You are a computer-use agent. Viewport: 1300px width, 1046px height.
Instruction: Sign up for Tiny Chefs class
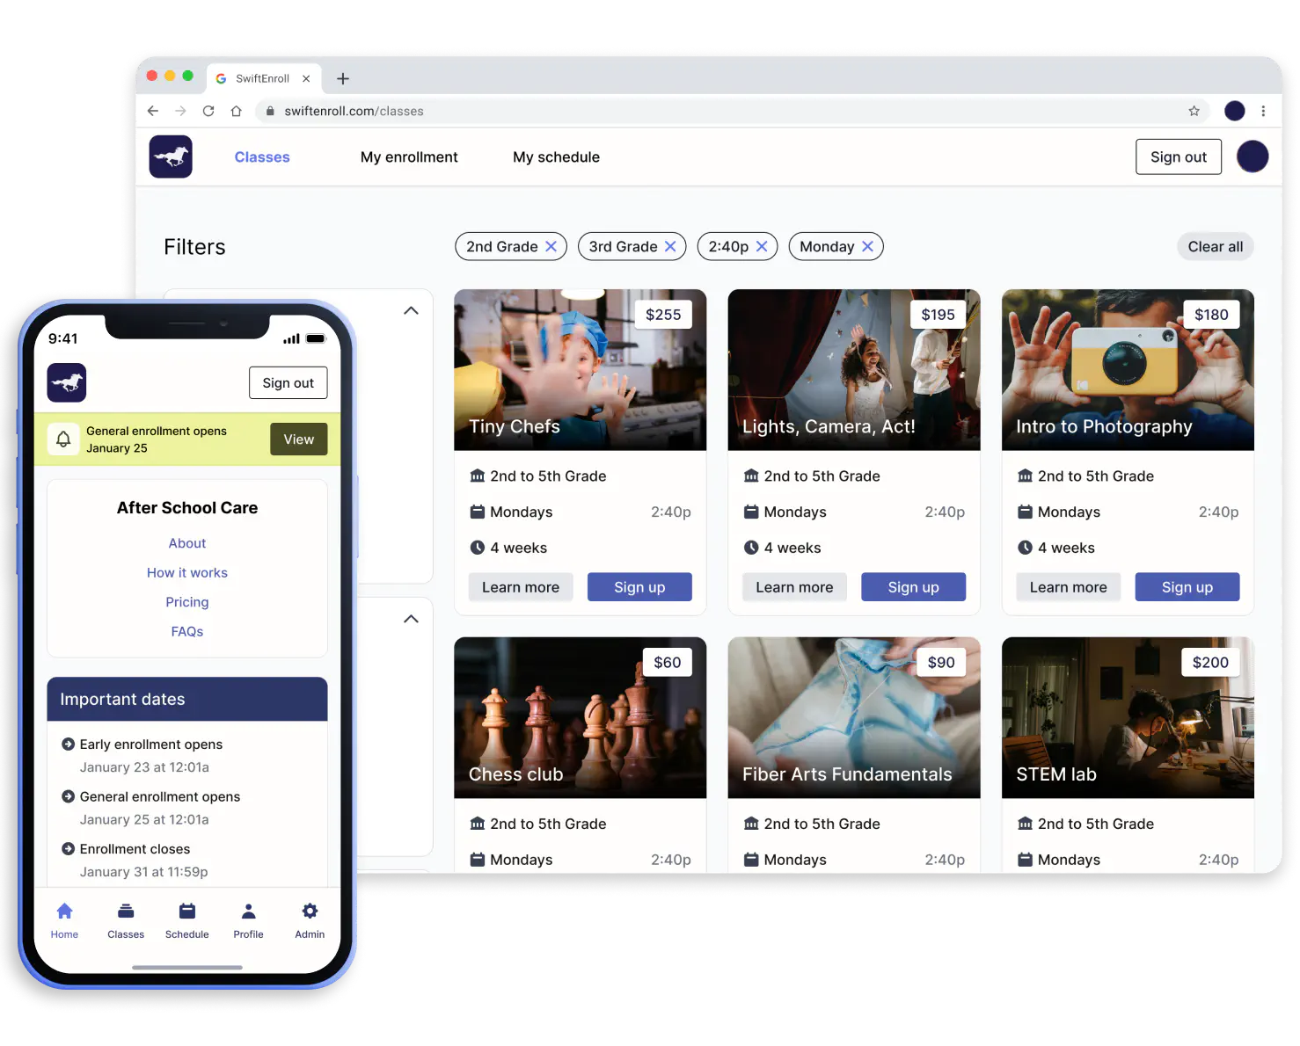click(x=639, y=587)
